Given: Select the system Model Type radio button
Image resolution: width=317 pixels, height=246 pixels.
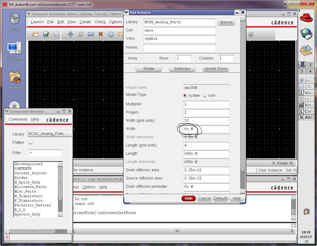Looking at the screenshot, I should tap(185, 96).
